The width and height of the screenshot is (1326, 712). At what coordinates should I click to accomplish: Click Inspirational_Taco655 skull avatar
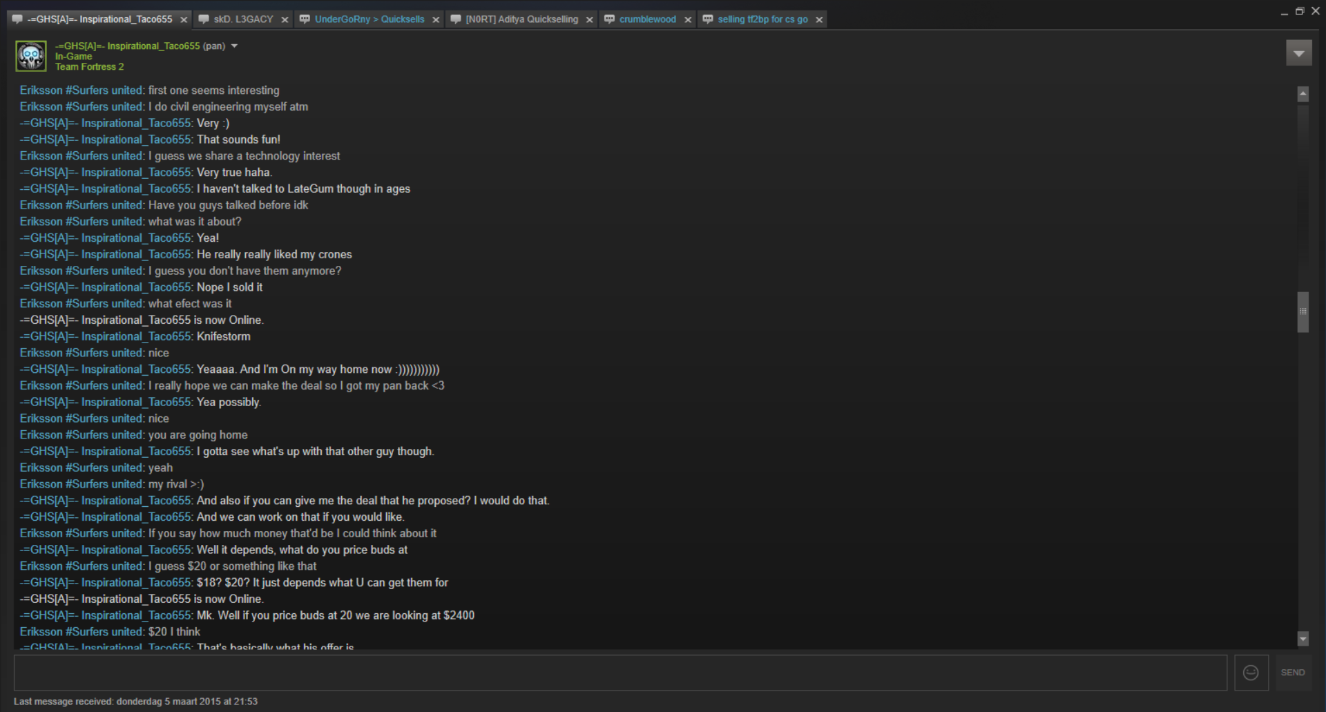click(31, 56)
